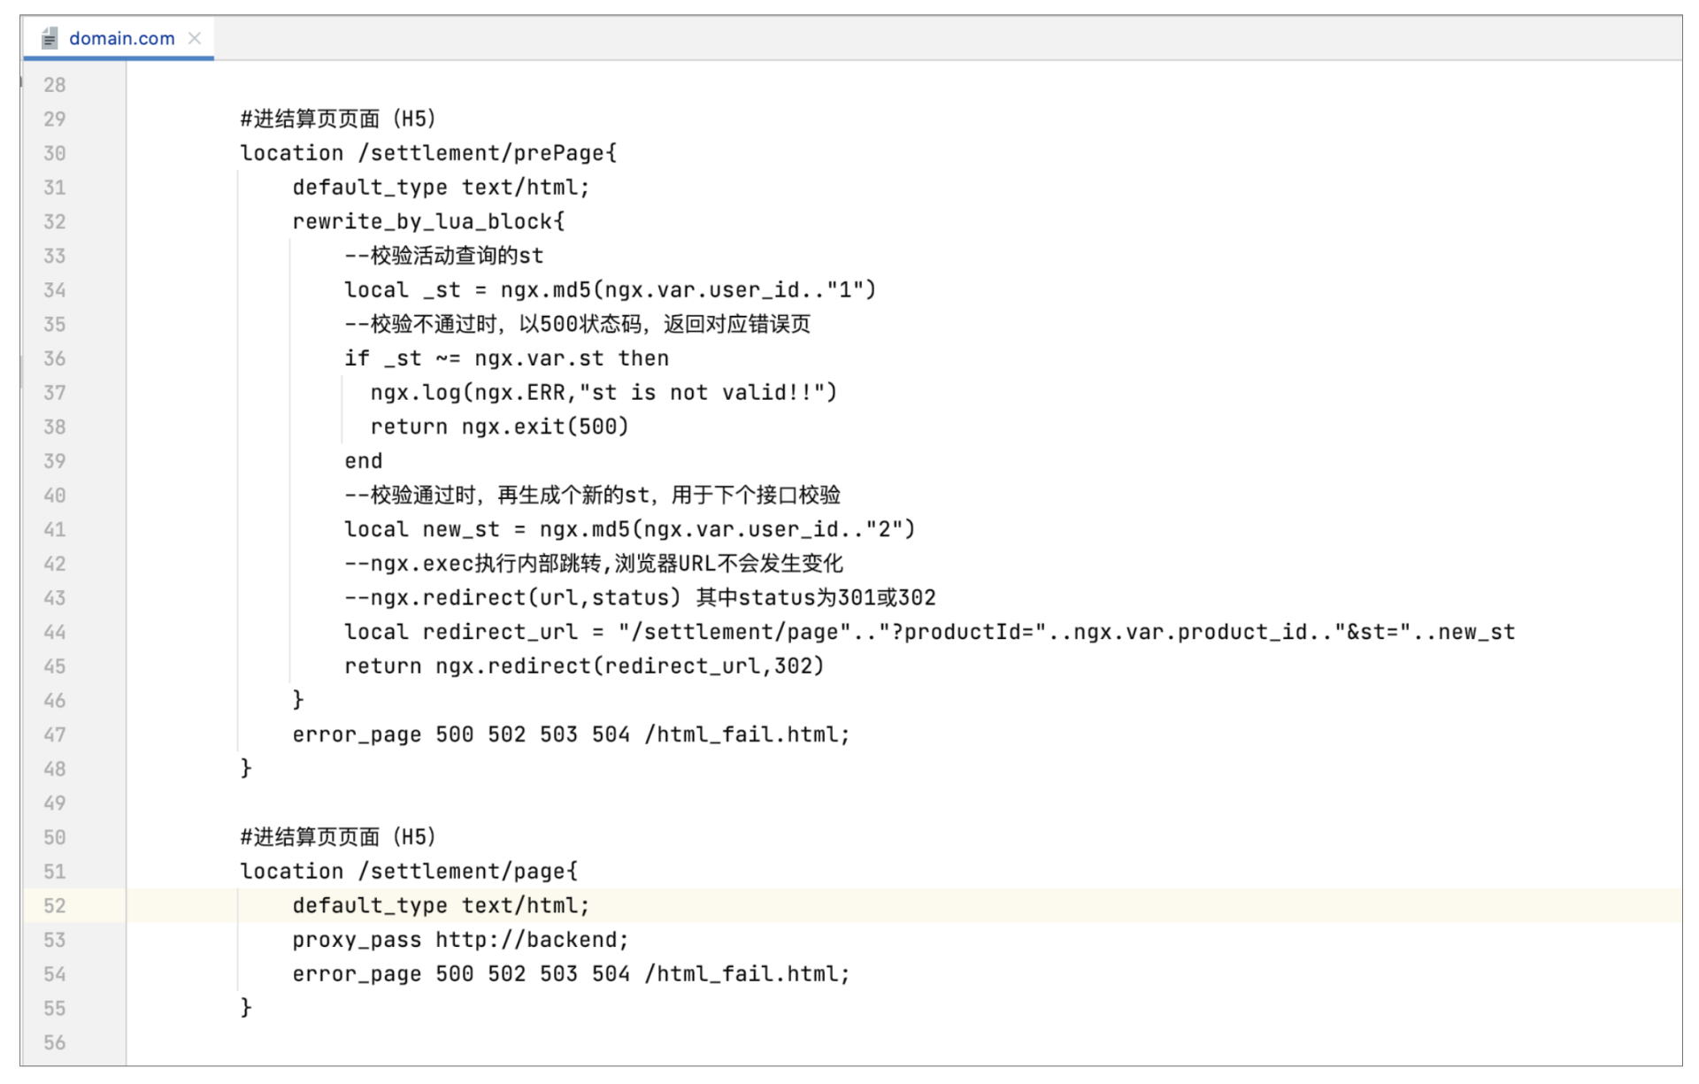The width and height of the screenshot is (1699, 1084).
Task: Click line number 30 in the gutter
Action: click(55, 153)
